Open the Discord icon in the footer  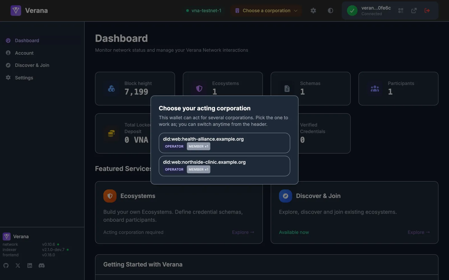click(42, 265)
